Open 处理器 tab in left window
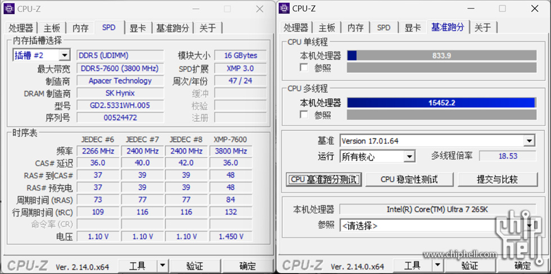The width and height of the screenshot is (551, 274). pyautogui.click(x=21, y=28)
